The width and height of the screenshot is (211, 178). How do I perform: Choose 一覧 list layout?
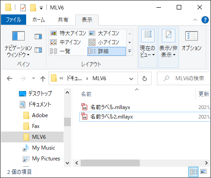coord(60,51)
